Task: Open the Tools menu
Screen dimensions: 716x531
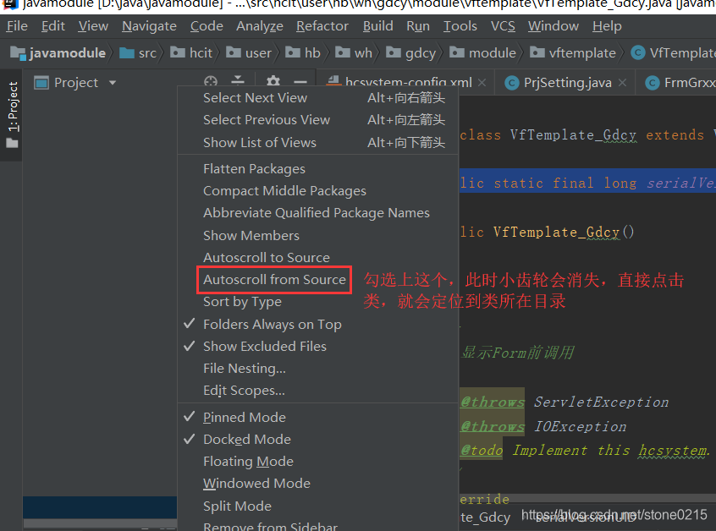Action: [x=460, y=26]
